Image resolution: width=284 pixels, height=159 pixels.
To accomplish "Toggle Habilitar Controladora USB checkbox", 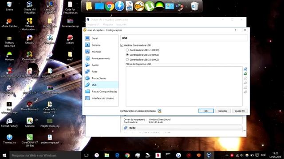I will pyautogui.click(x=122, y=45).
